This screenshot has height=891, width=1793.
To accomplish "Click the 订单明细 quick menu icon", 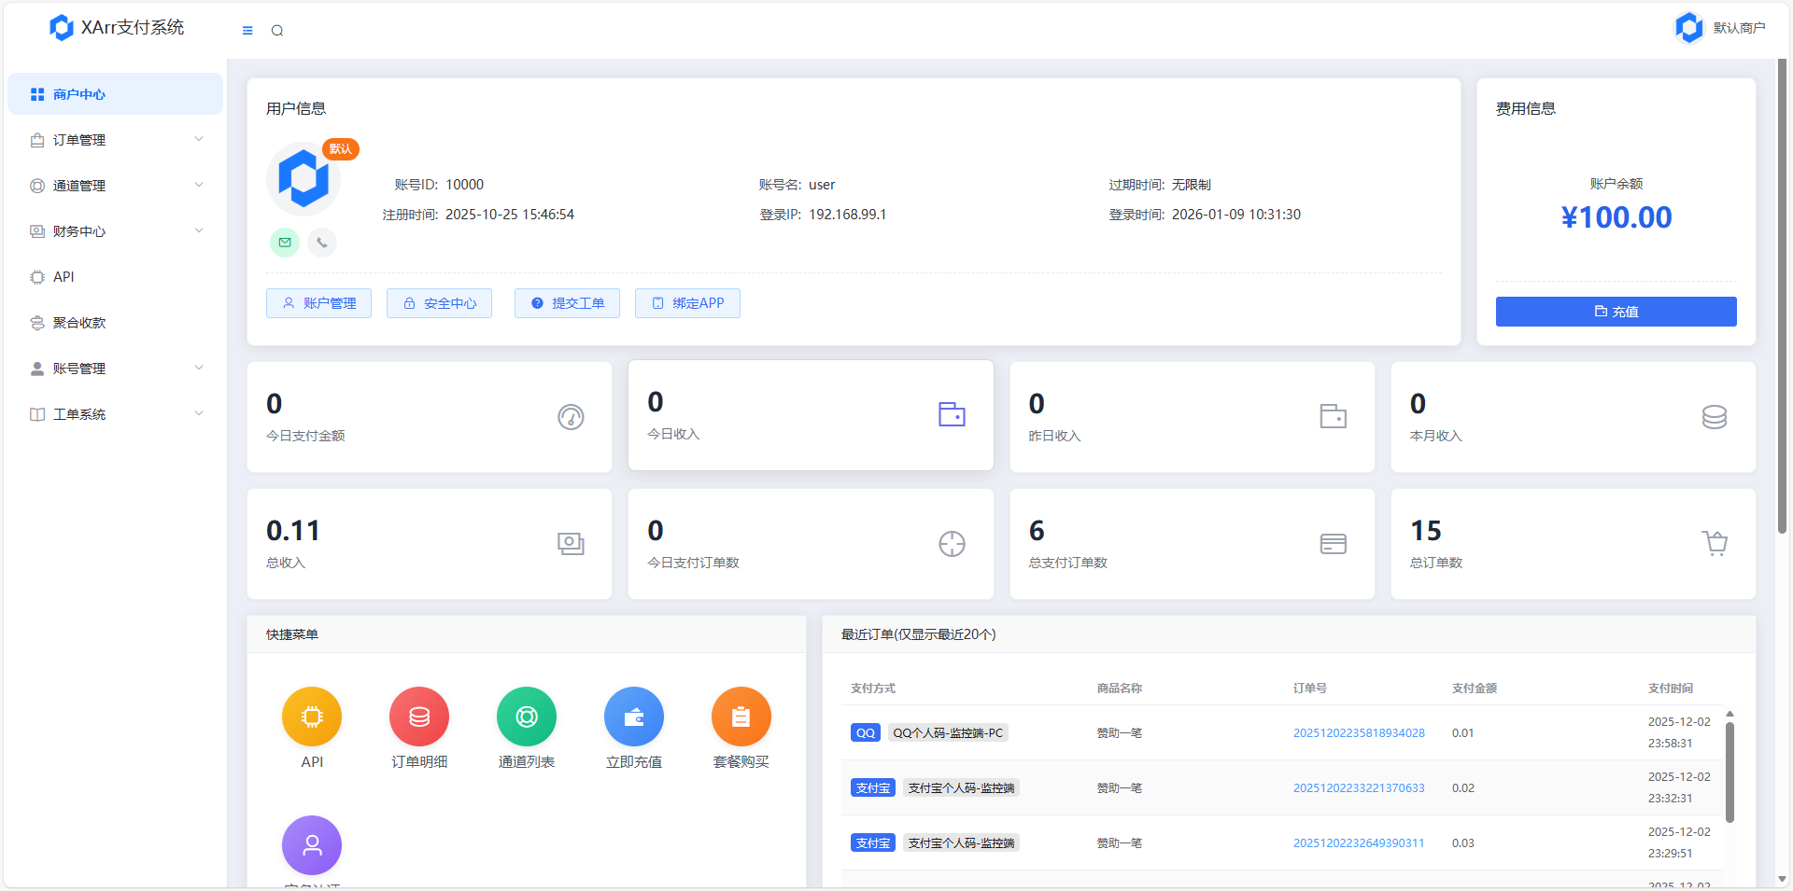I will (x=418, y=717).
